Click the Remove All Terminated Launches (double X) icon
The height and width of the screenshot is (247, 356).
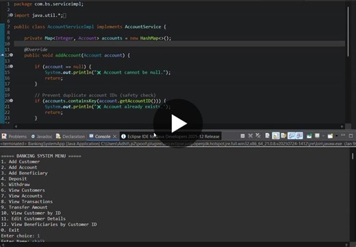click(x=258, y=136)
